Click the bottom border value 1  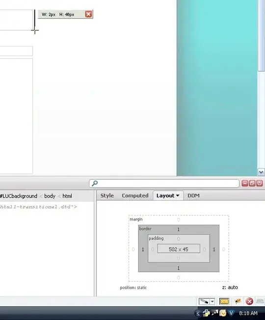pos(178,268)
